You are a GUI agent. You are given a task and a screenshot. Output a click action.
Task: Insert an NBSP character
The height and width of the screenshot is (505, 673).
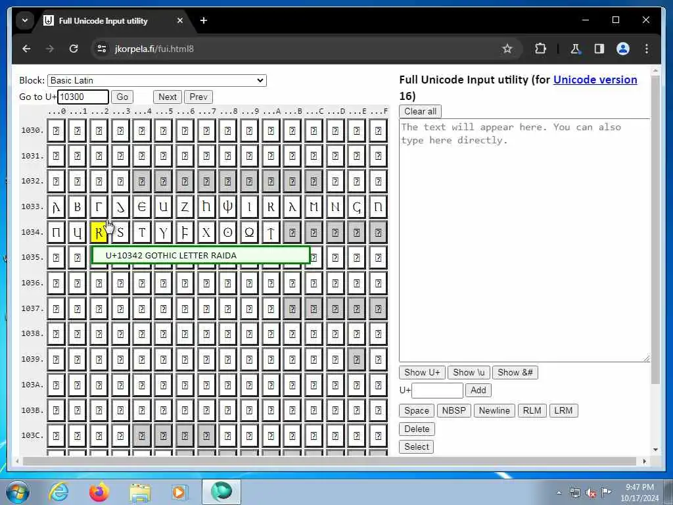click(453, 410)
